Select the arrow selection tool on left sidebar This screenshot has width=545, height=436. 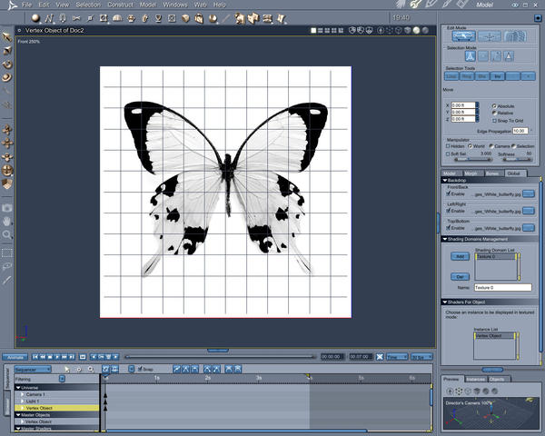pyautogui.click(x=7, y=37)
